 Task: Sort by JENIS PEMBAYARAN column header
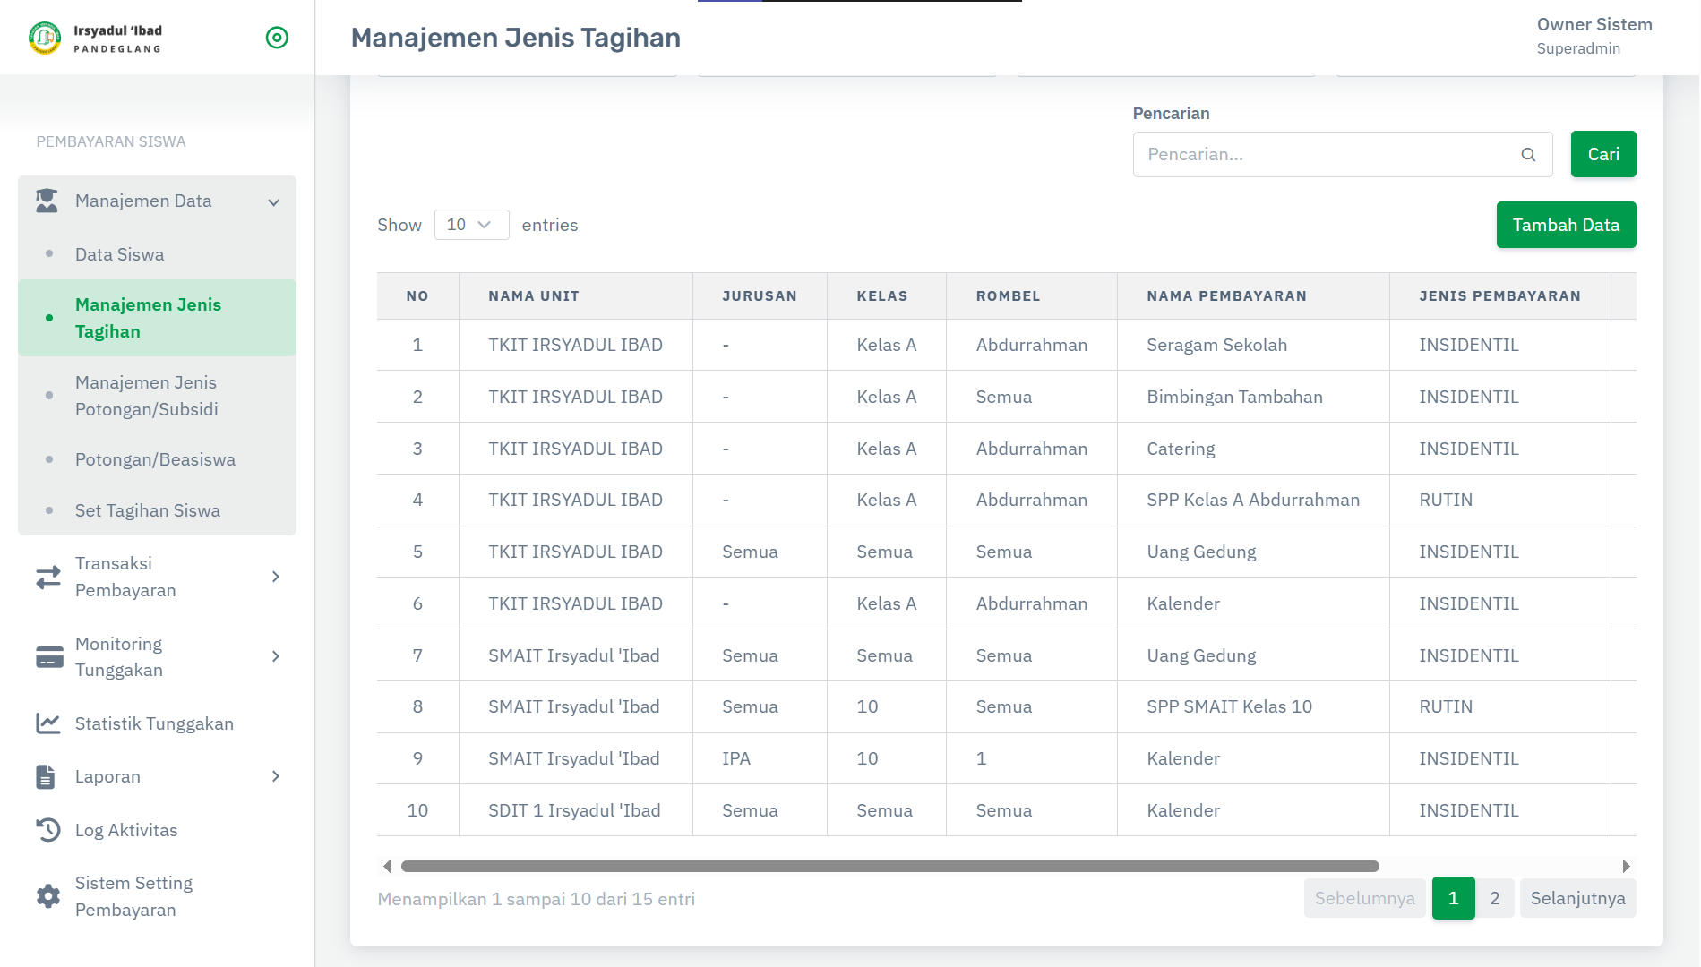click(x=1499, y=296)
